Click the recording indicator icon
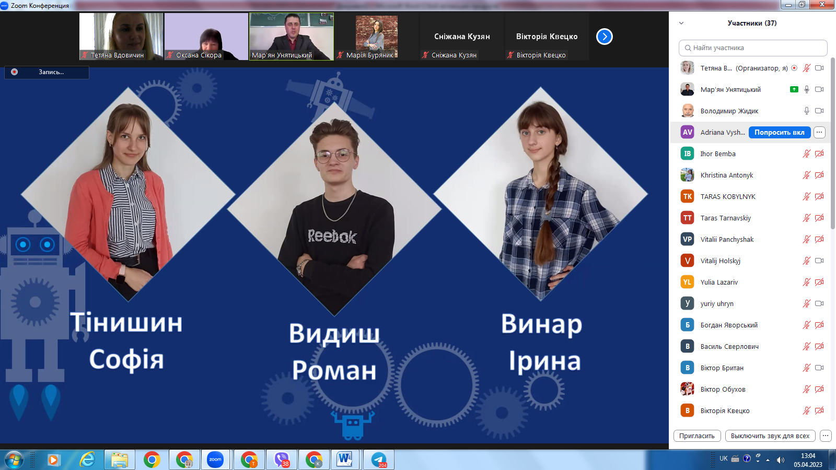 tap(15, 72)
